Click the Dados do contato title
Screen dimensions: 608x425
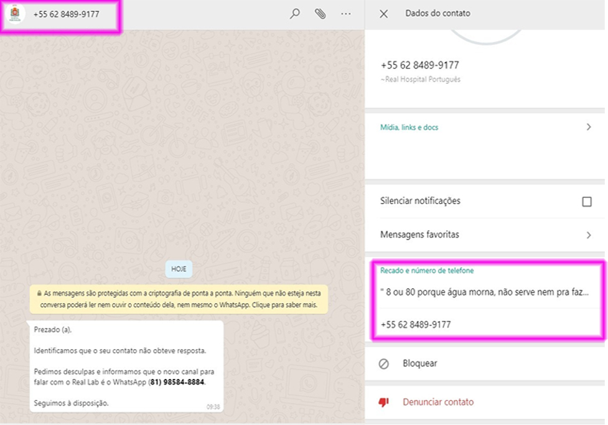[437, 13]
